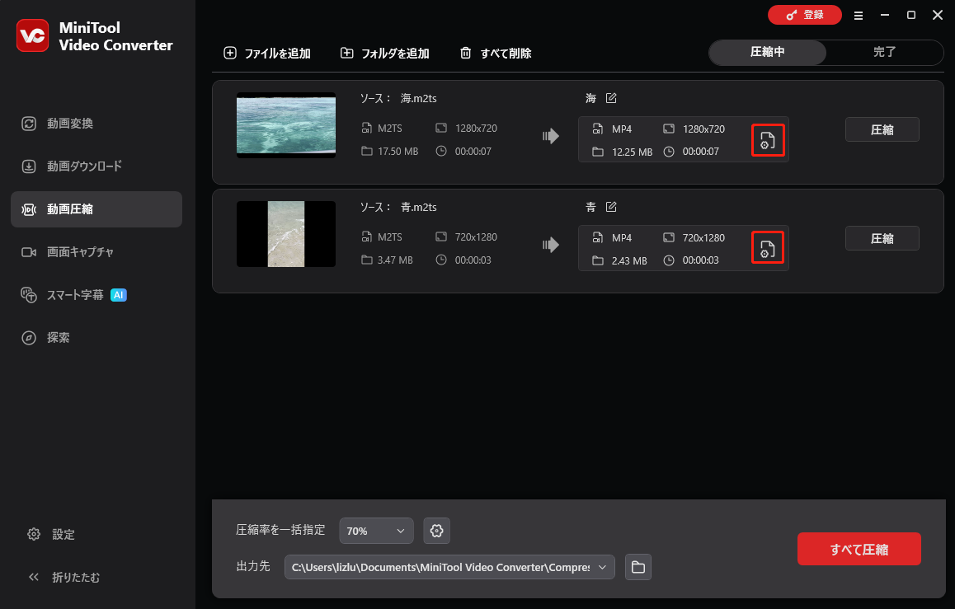Expand the 出力先 output path dropdown

[603, 567]
